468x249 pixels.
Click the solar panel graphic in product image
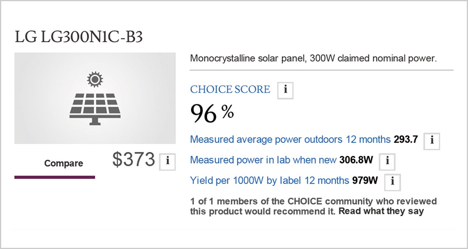95,108
